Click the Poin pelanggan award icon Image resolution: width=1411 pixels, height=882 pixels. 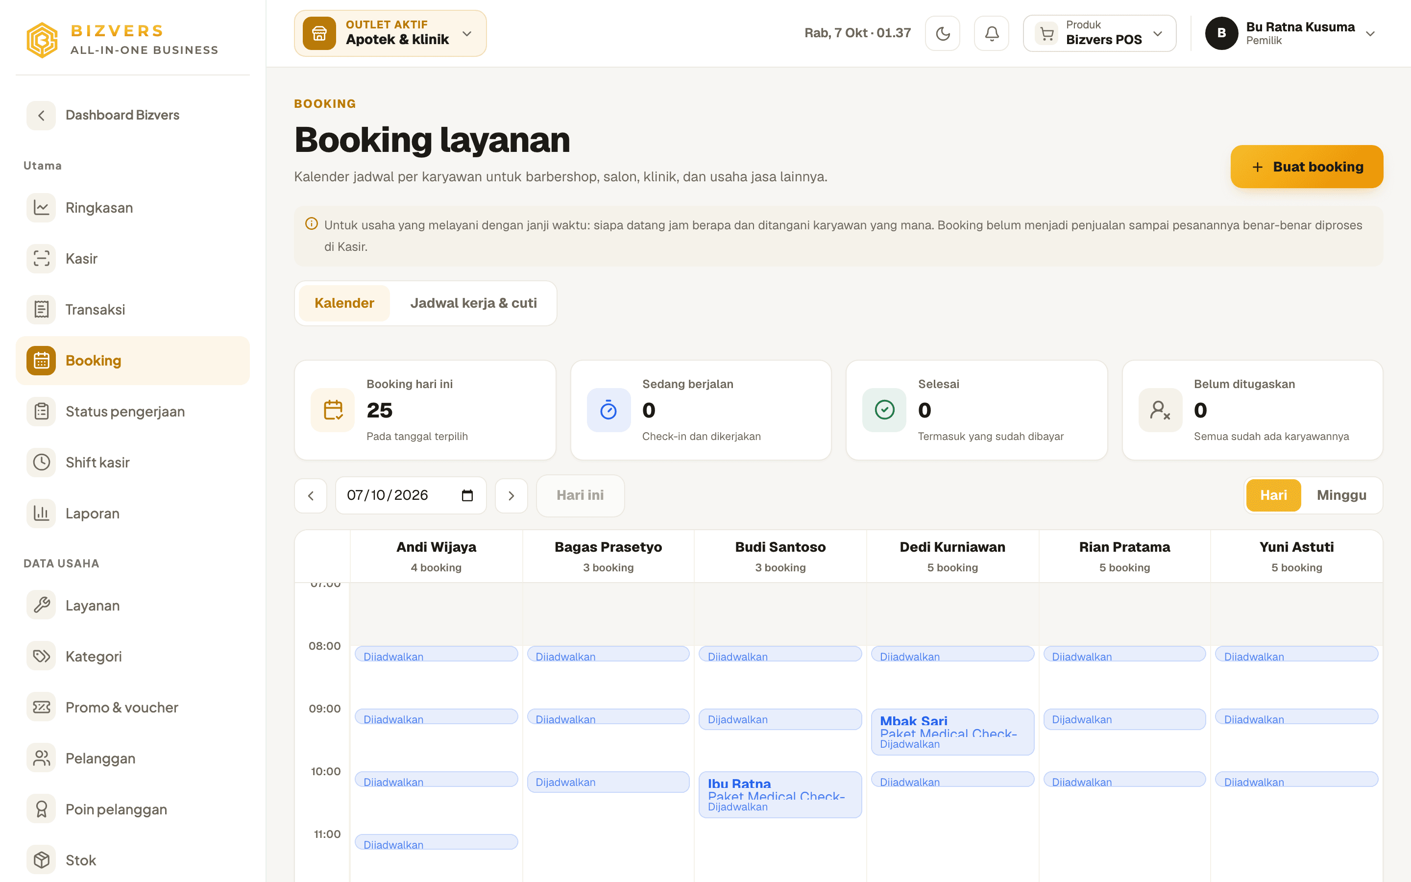[x=41, y=809]
